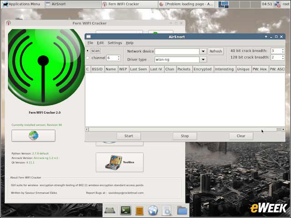291x218 pixels.
Task: Click the Stop button in AirSnort
Action: (185, 136)
